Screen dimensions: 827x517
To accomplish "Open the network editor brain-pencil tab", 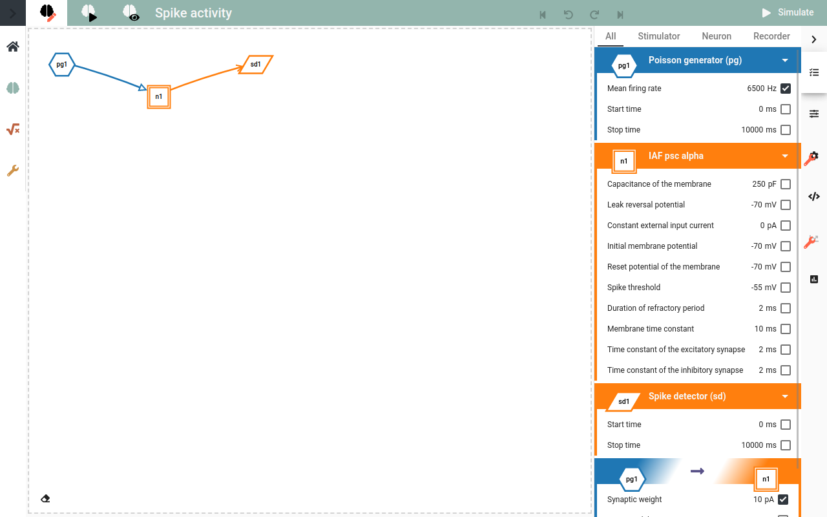I will coord(47,12).
